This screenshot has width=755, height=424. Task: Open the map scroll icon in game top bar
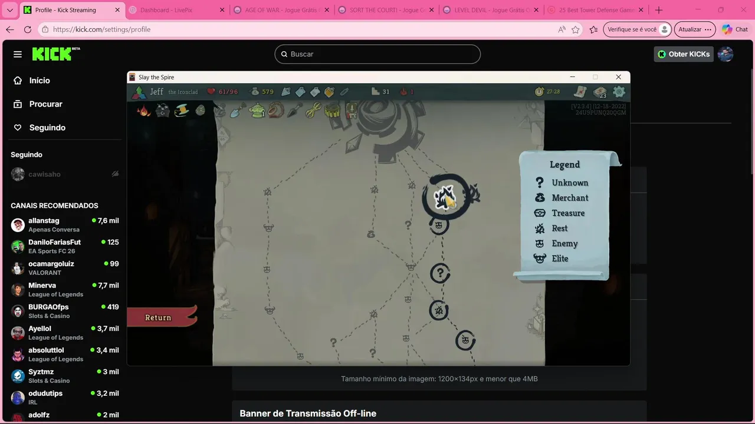(x=580, y=92)
